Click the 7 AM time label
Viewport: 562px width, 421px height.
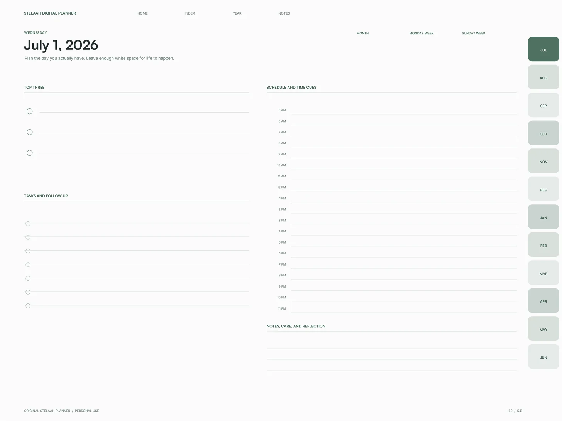point(282,132)
